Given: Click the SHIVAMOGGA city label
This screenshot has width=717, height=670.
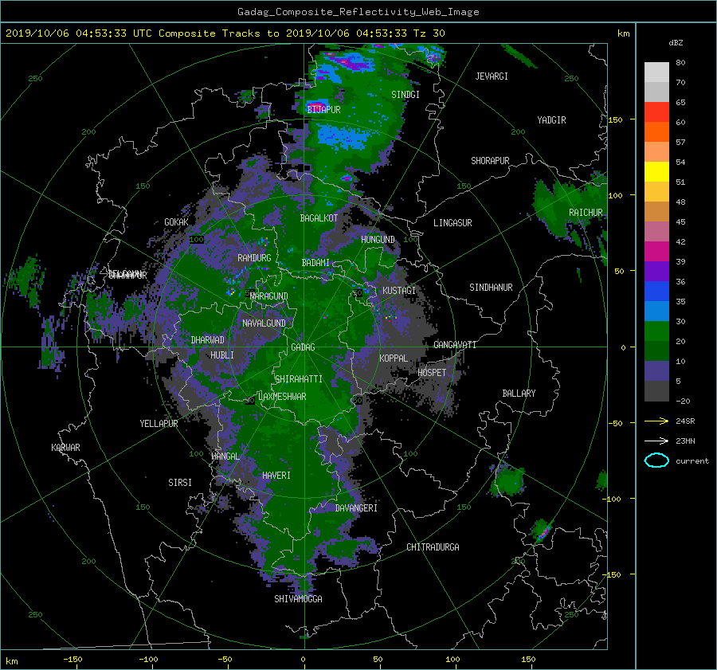Looking at the screenshot, I should [298, 599].
